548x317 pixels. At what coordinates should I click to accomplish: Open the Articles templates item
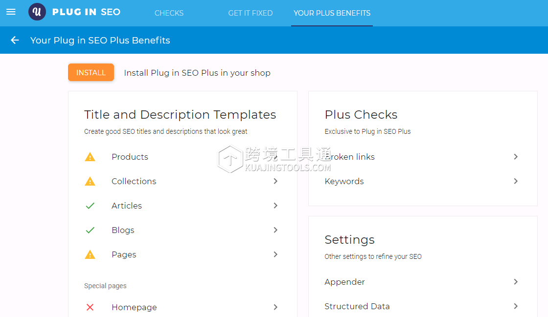coord(127,206)
